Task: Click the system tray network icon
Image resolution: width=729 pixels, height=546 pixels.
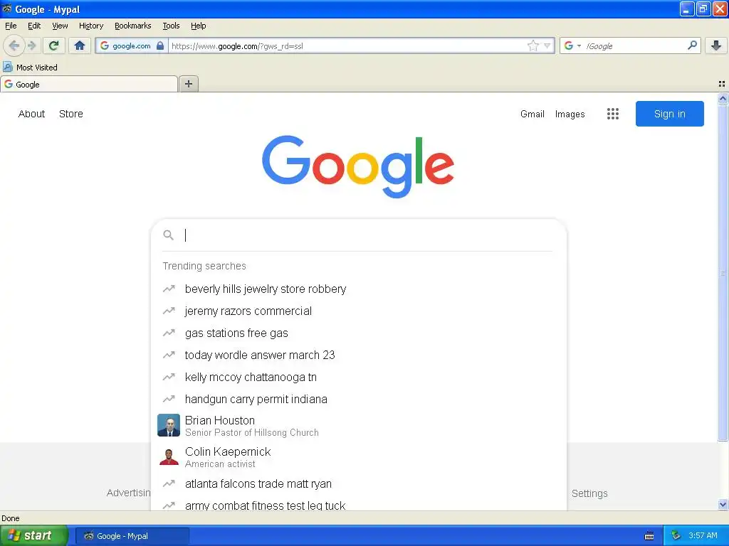Action: tap(676, 536)
